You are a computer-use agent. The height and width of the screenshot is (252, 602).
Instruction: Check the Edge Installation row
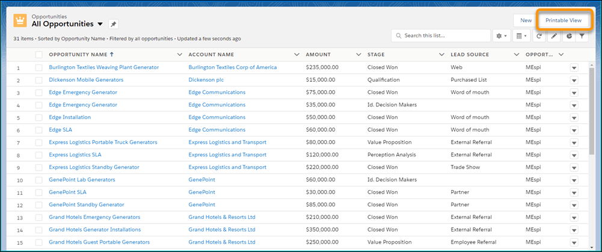click(38, 117)
